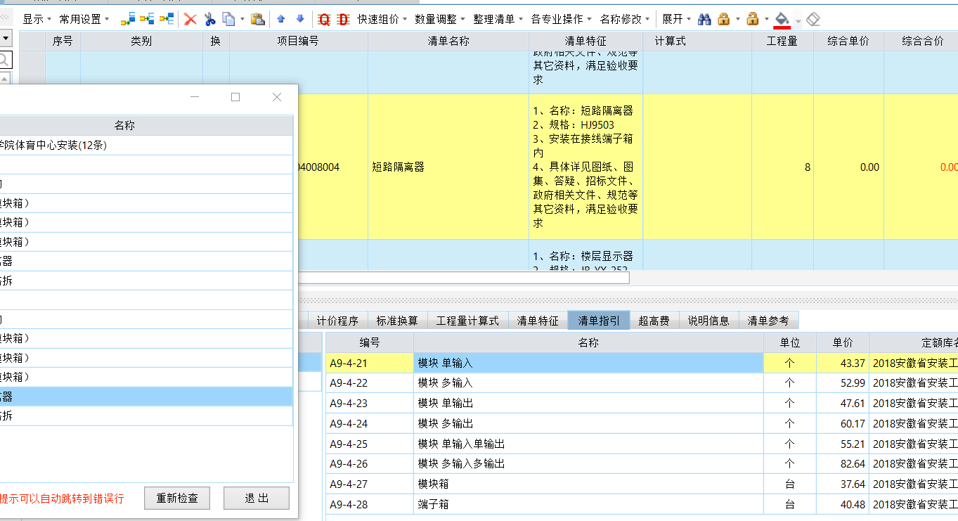Screen dimensions: 958x521
Task: Switch to the 标准换算 tab
Action: point(396,321)
